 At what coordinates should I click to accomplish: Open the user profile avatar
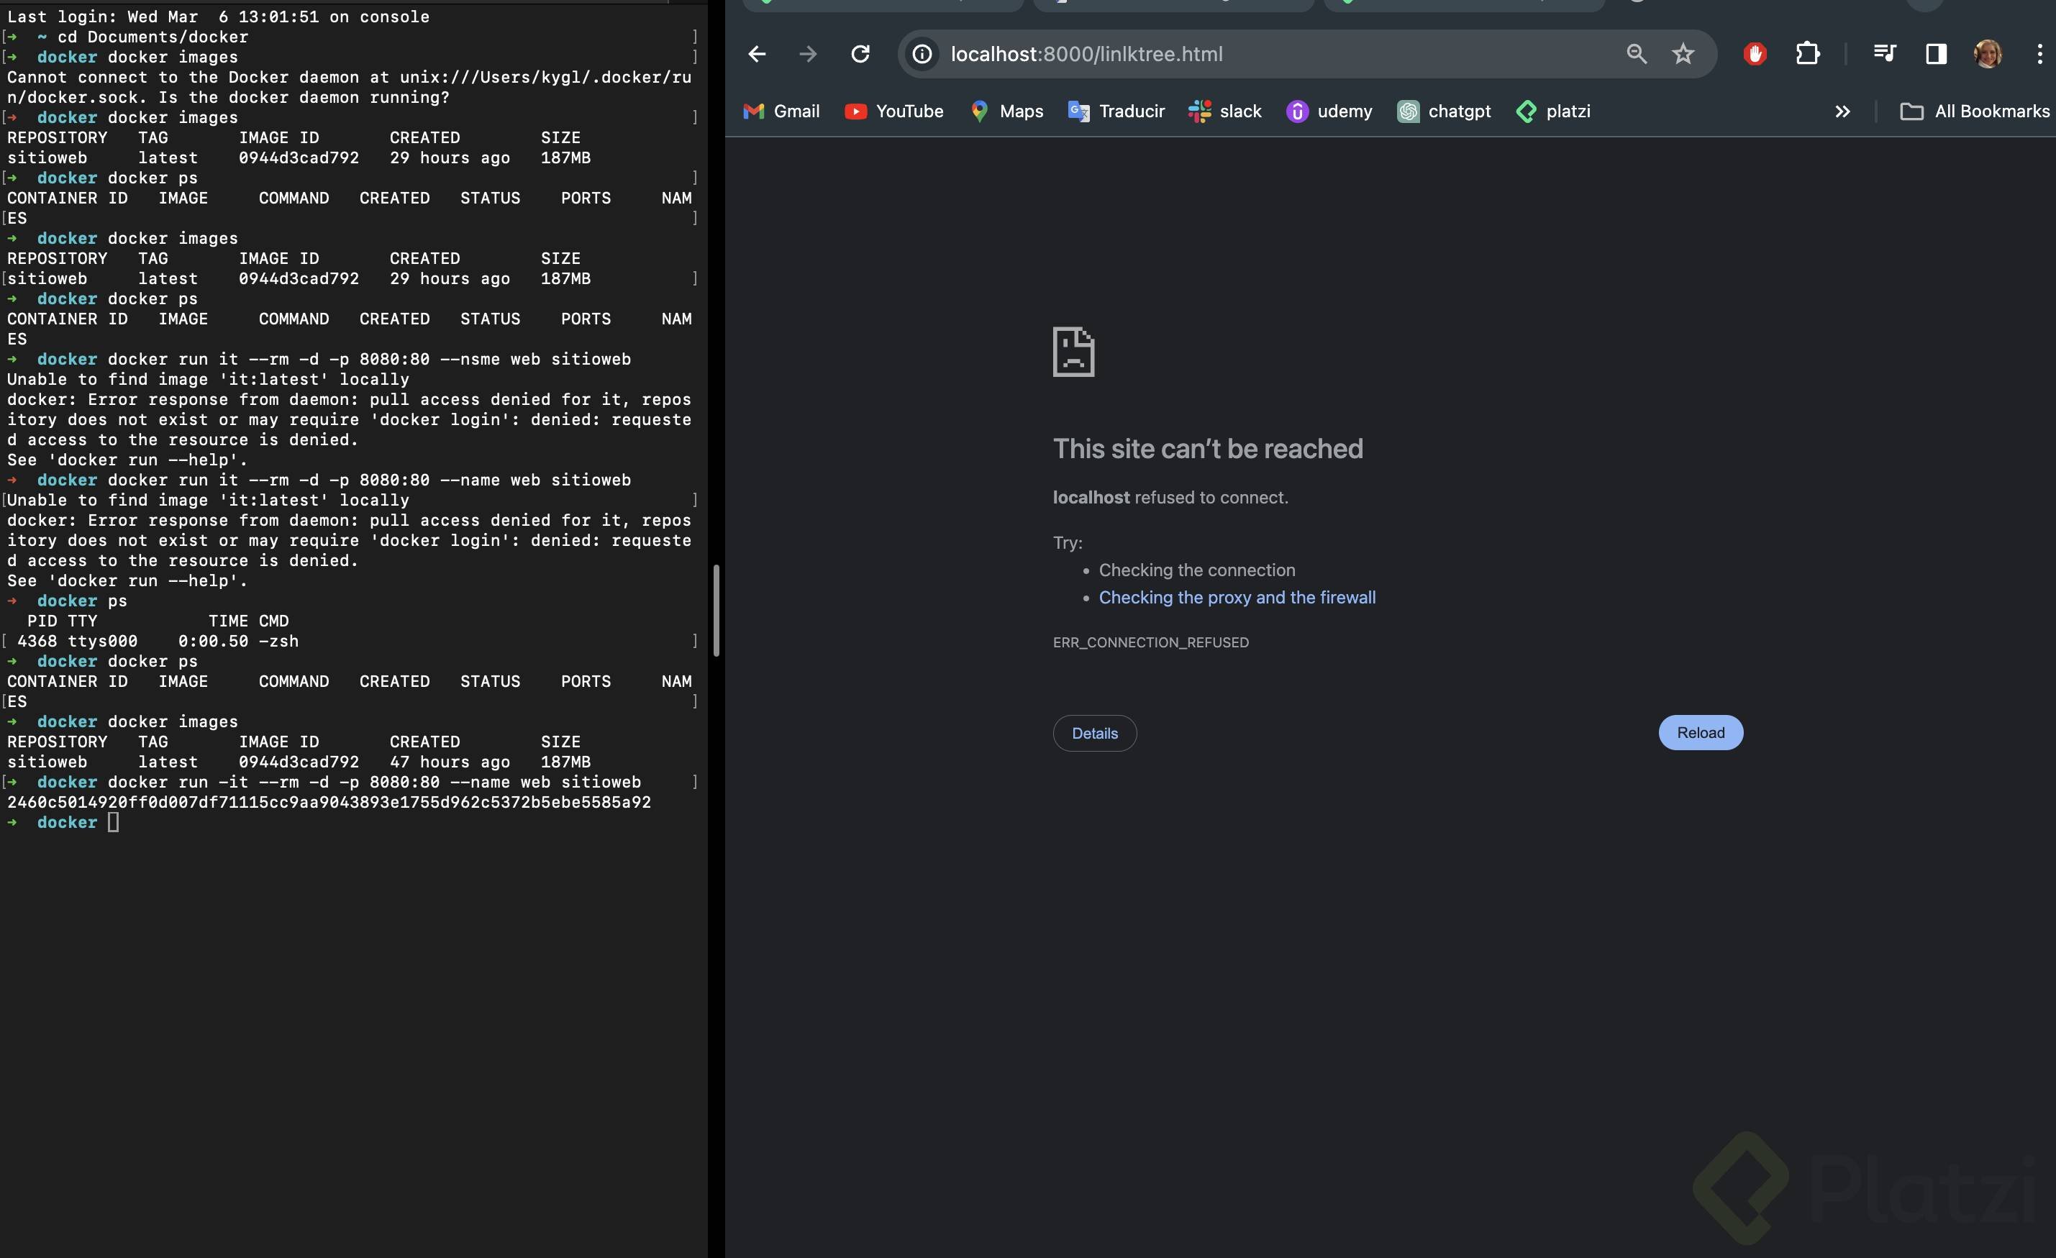pyautogui.click(x=1988, y=54)
